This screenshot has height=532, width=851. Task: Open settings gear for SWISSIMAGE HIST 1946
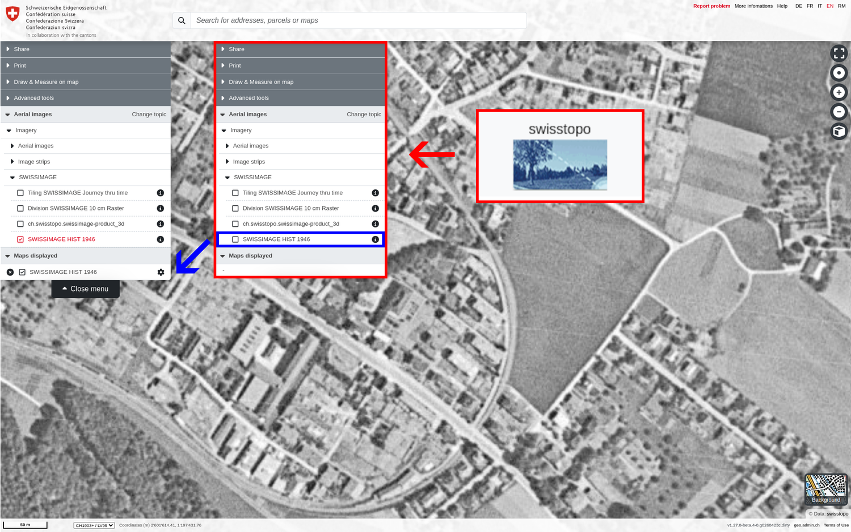161,272
